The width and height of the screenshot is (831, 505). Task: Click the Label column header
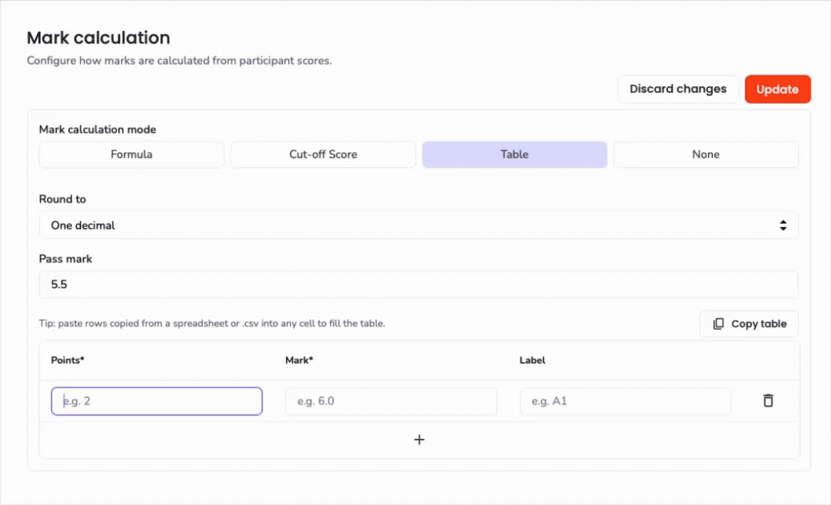pos(532,361)
